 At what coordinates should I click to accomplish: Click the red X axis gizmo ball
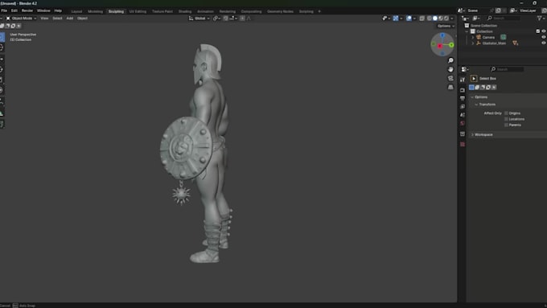pyautogui.click(x=439, y=46)
